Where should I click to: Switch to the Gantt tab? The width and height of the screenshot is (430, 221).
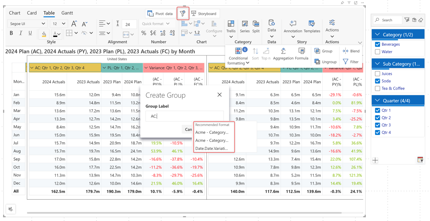pos(67,13)
